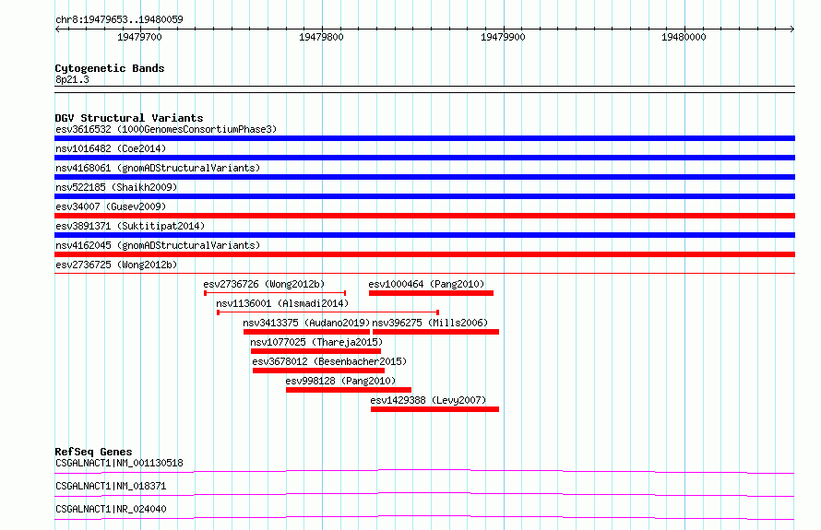Select the blue bar under esv3891371
The image size is (821, 530).
424,235
